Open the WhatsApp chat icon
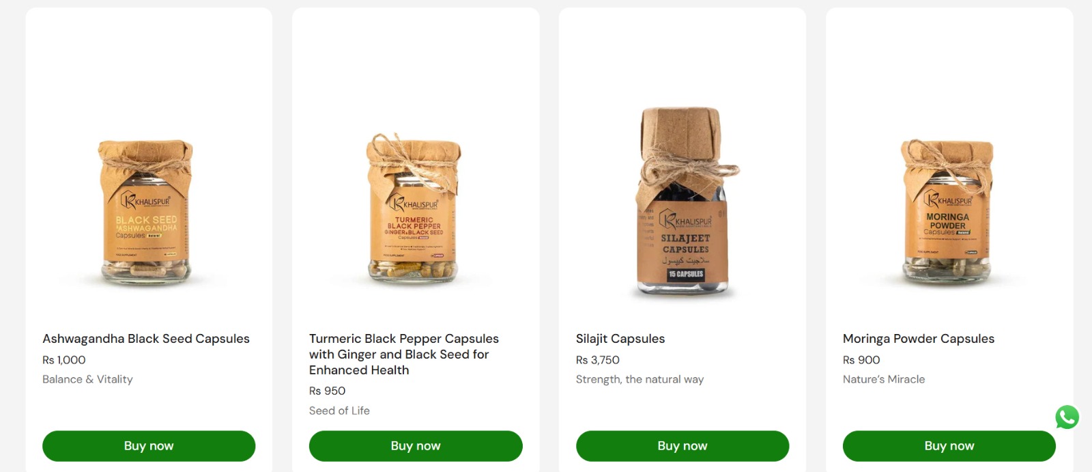The height and width of the screenshot is (472, 1092). click(x=1067, y=417)
